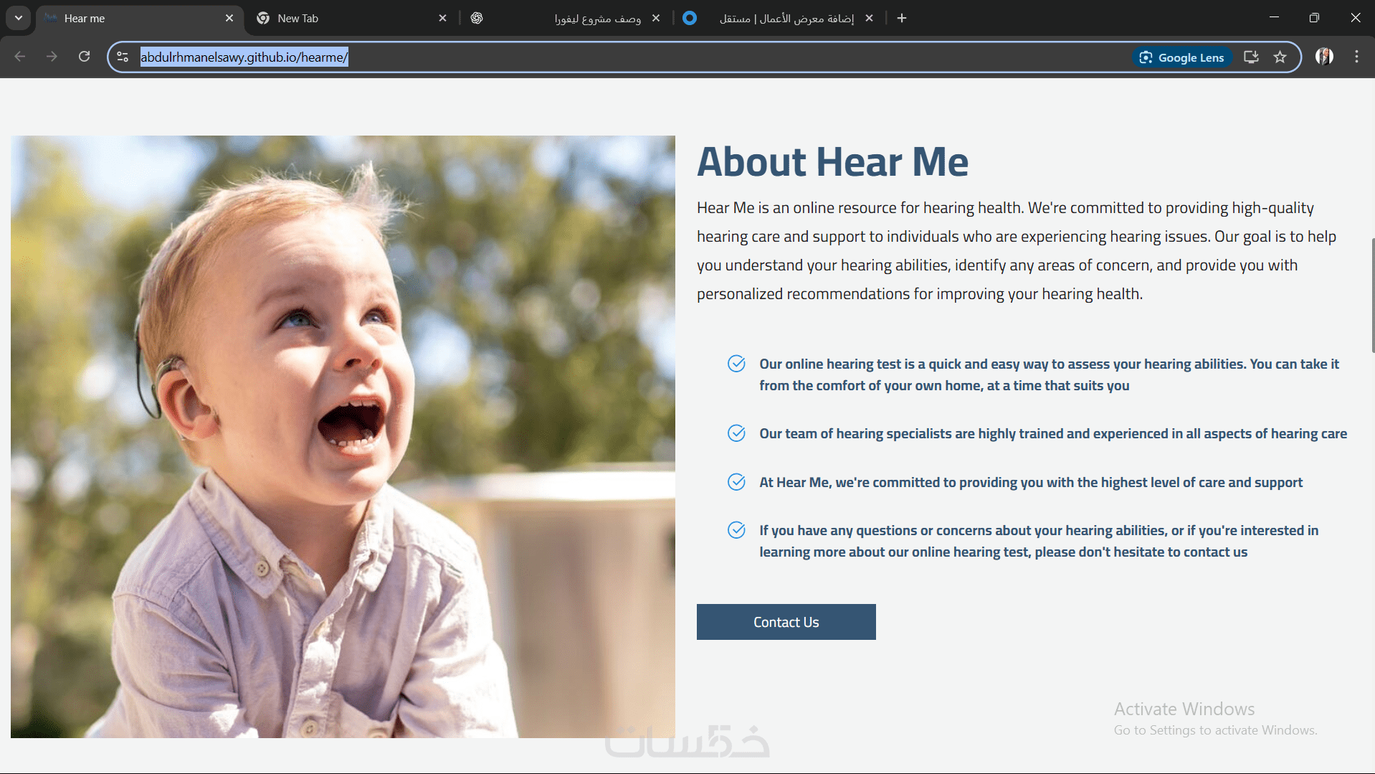Bookmark this page with the star icon
1375x774 pixels.
[x=1280, y=57]
